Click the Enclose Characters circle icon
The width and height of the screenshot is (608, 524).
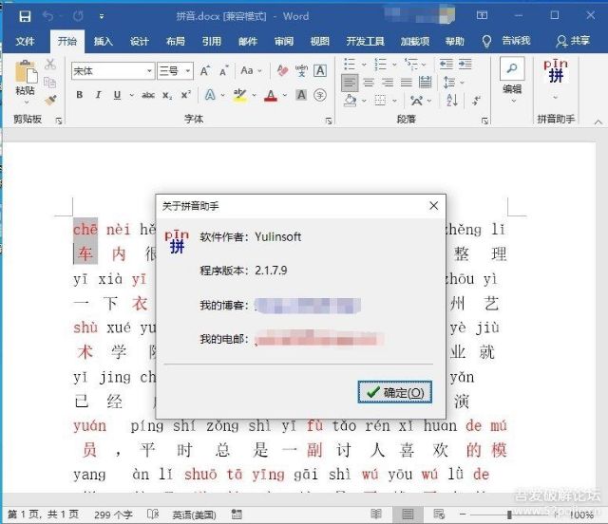coord(320,95)
